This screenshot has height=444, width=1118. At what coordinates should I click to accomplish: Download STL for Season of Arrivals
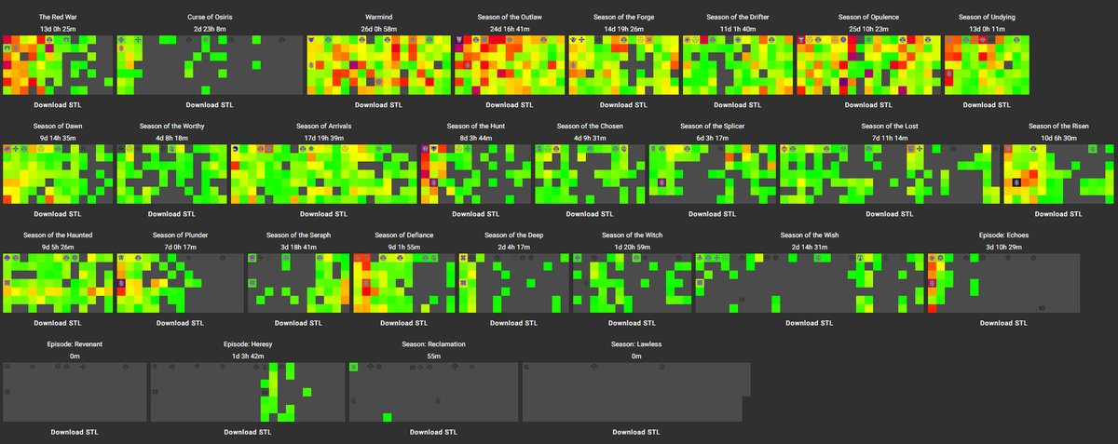(324, 214)
